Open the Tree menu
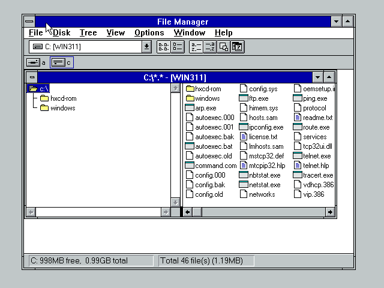Screen dimensions: 384x288 click(x=88, y=32)
